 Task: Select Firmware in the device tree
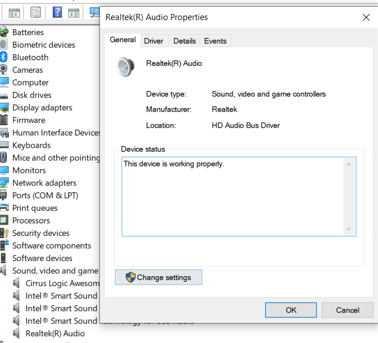coord(28,120)
